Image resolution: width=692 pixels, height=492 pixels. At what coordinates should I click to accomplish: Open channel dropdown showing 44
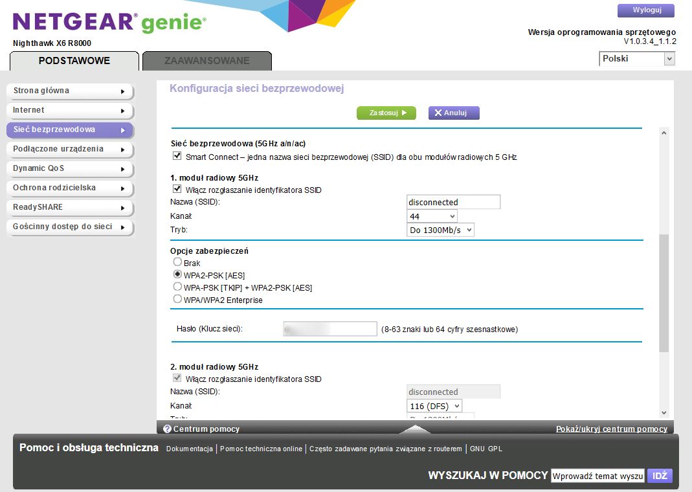(432, 216)
